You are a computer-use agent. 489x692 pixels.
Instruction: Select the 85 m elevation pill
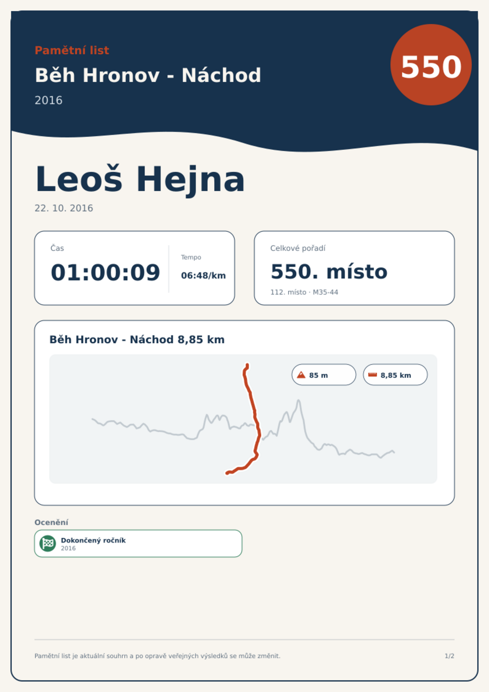tap(324, 375)
